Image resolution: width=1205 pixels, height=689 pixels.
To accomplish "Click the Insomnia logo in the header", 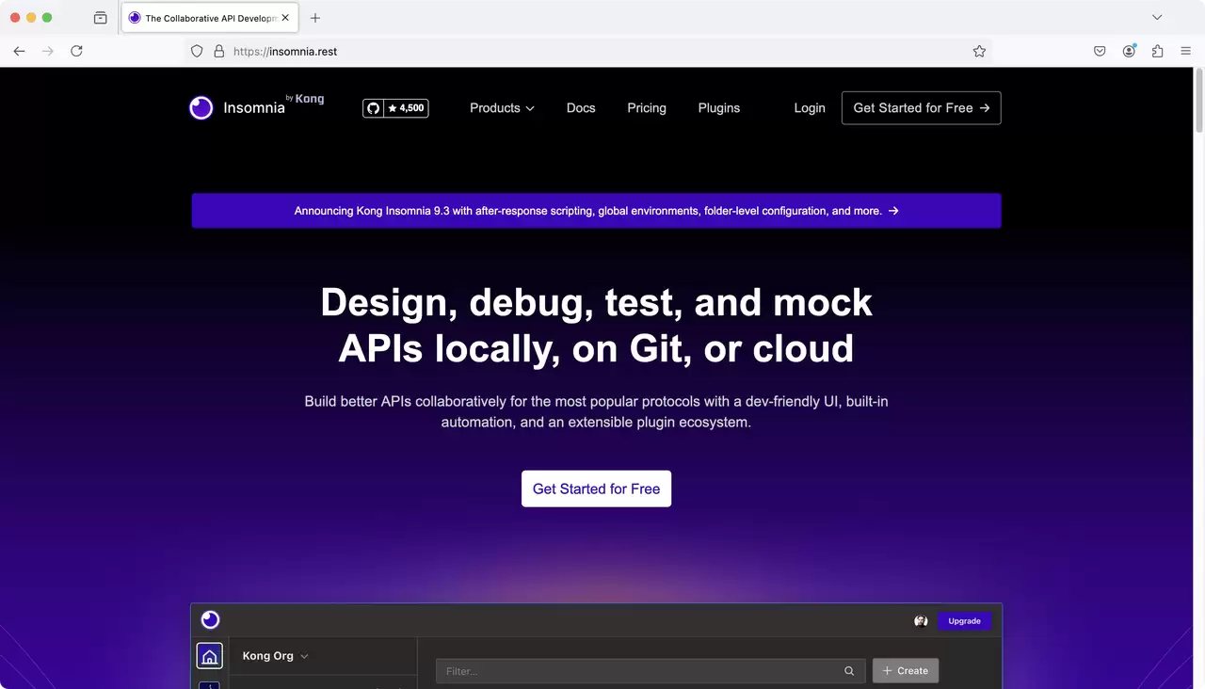I will click(256, 107).
